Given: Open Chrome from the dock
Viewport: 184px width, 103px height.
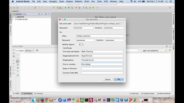Looking at the screenshot, I should point(47,100).
